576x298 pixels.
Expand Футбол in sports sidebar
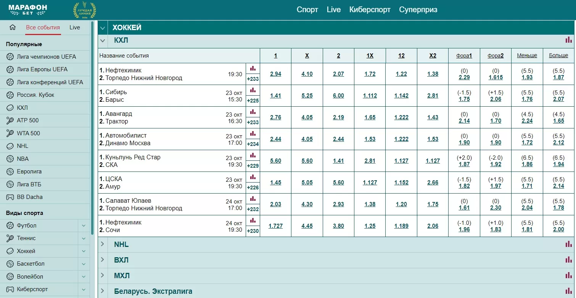[x=84, y=226]
